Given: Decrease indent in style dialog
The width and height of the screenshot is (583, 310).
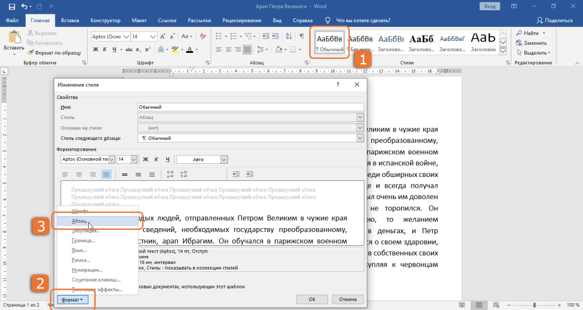Looking at the screenshot, I should [236, 174].
